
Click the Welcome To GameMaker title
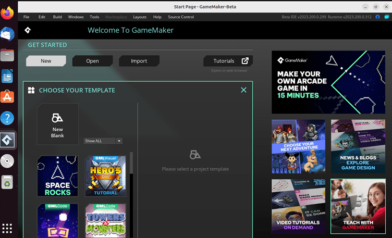coord(130,30)
